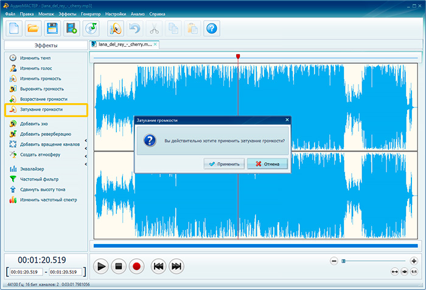Click the CD ripping music disc icon
The width and height of the screenshot is (426, 290).
pyautogui.click(x=91, y=27)
